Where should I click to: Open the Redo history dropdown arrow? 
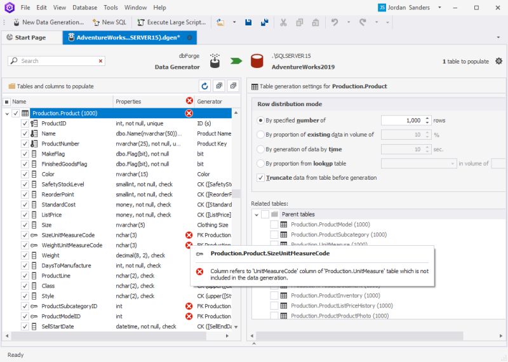pyautogui.click(x=377, y=22)
